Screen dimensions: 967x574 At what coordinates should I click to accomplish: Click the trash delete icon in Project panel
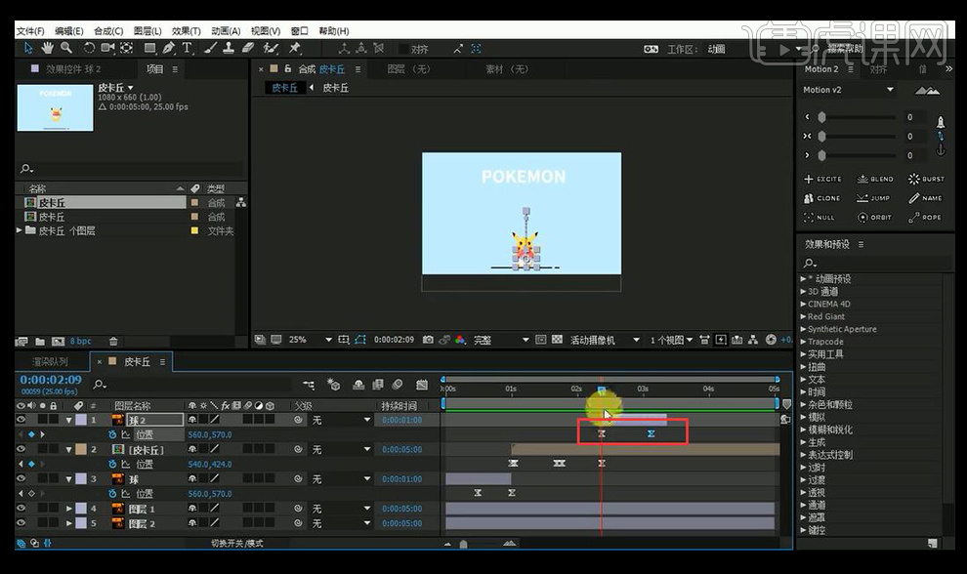click(x=113, y=341)
